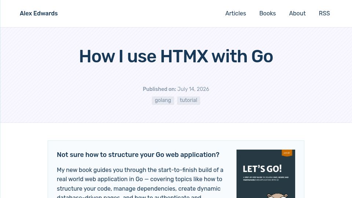Select the golang tag
This screenshot has height=198, width=352.
[163, 100]
